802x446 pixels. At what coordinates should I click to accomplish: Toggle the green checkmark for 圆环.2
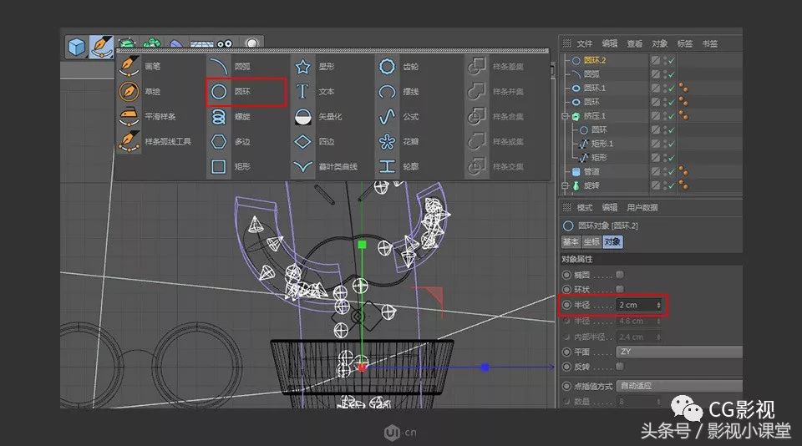point(672,60)
